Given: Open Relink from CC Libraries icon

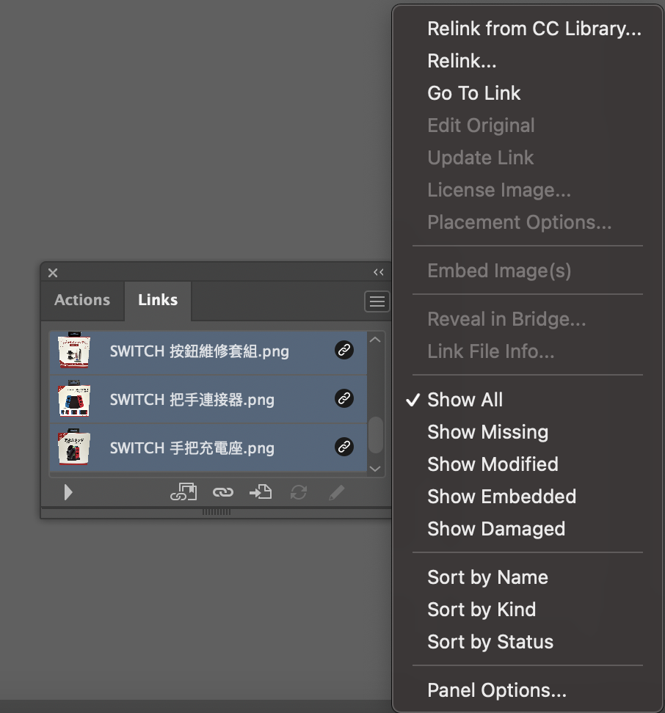Looking at the screenshot, I should pos(183,491).
